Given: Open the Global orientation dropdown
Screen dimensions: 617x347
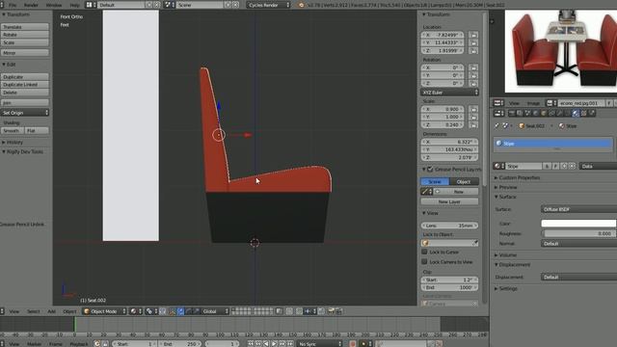Looking at the screenshot, I should pyautogui.click(x=215, y=311).
